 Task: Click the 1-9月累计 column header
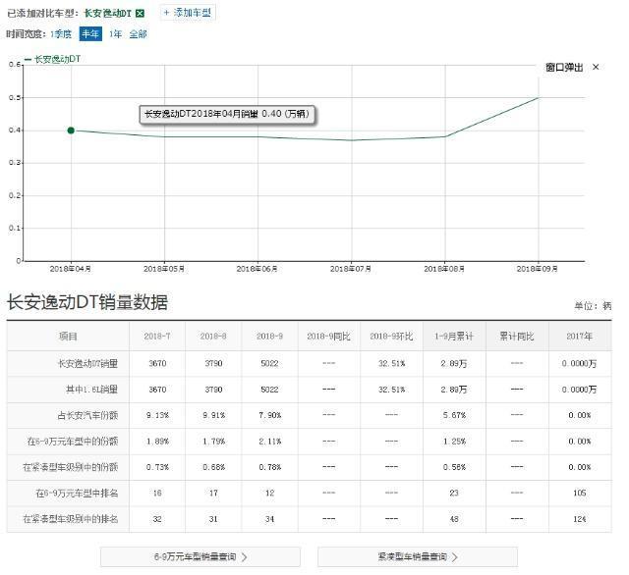pyautogui.click(x=454, y=336)
